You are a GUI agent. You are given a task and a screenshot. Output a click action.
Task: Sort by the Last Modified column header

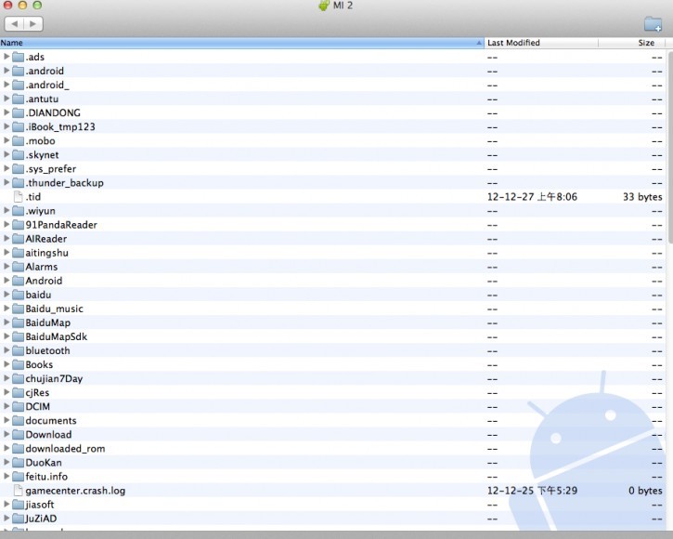541,43
